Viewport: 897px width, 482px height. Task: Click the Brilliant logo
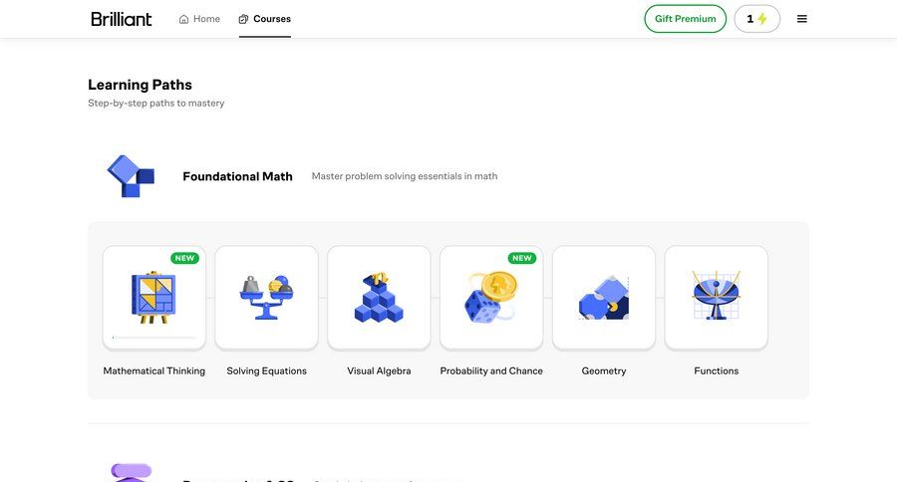pos(122,19)
